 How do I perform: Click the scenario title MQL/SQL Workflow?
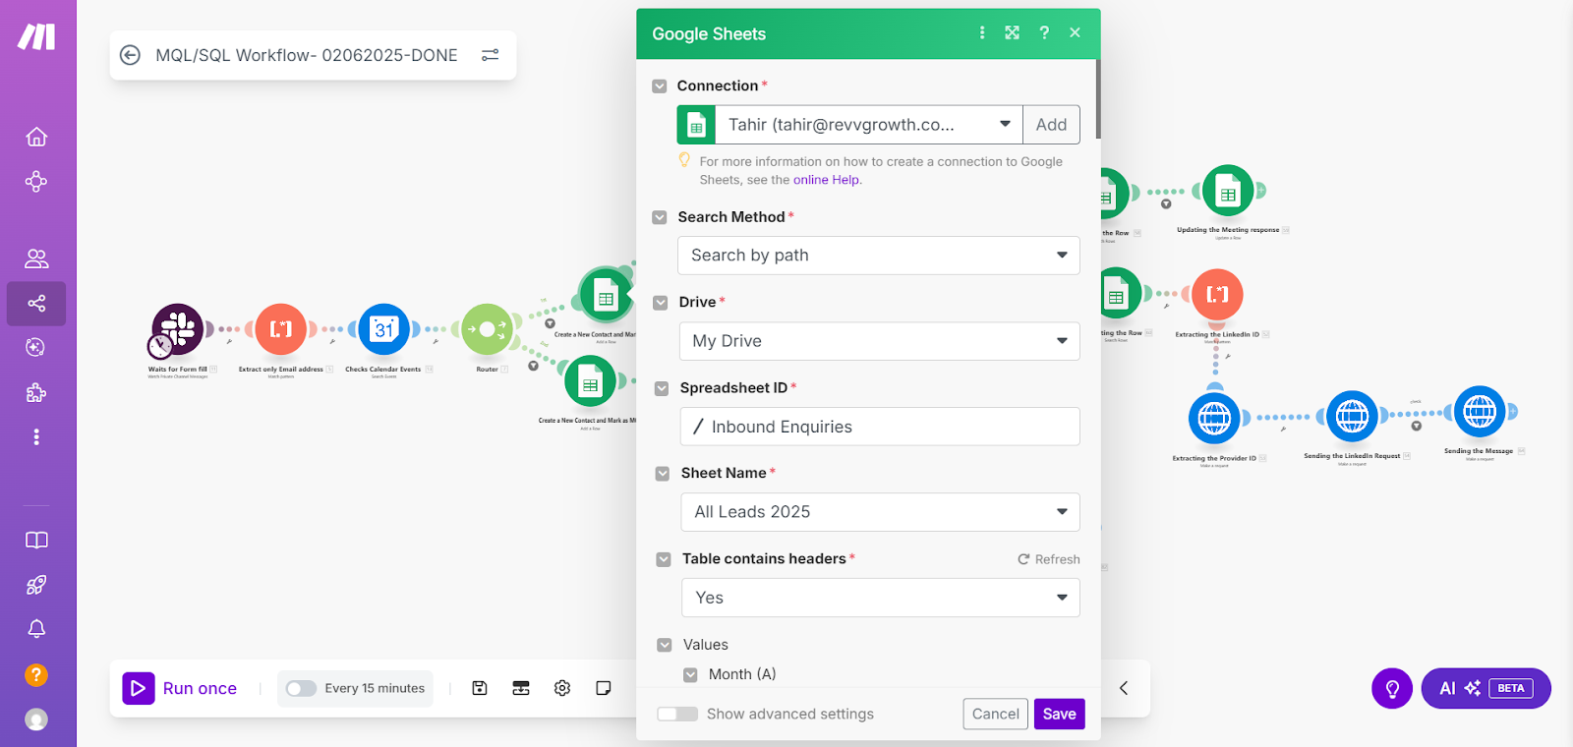click(307, 55)
